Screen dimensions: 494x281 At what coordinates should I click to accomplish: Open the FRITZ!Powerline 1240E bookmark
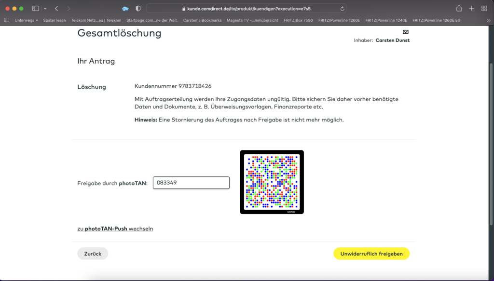point(386,20)
